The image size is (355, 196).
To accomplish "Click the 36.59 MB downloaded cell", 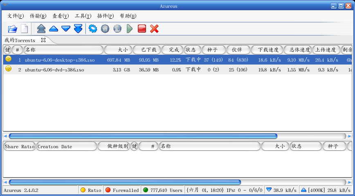I will click(149, 70).
